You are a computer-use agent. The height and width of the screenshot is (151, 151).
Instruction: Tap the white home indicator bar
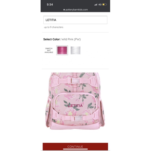click(x=75, y=149)
